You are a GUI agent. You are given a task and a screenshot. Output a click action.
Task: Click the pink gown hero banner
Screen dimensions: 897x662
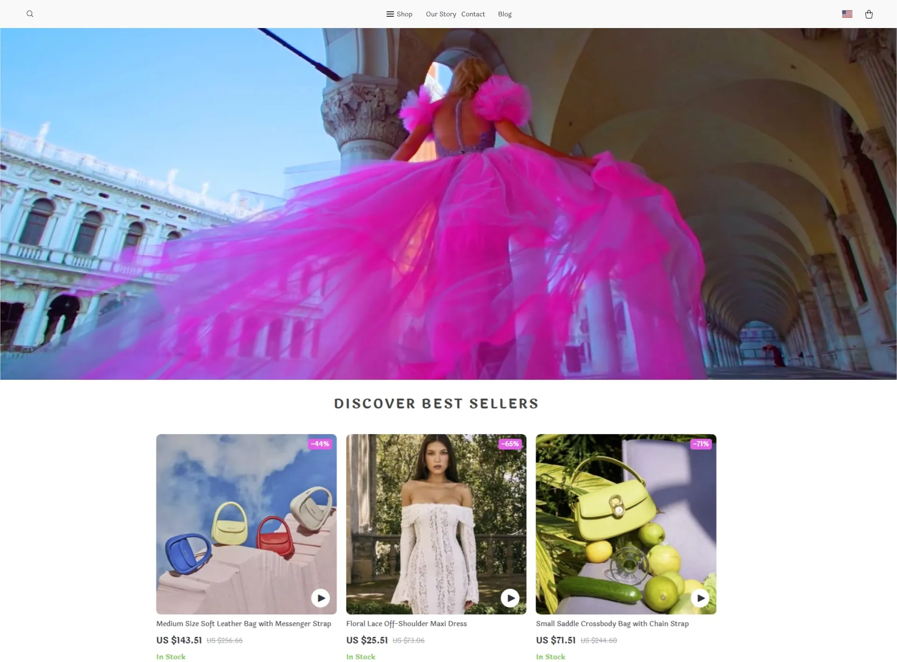pos(448,204)
